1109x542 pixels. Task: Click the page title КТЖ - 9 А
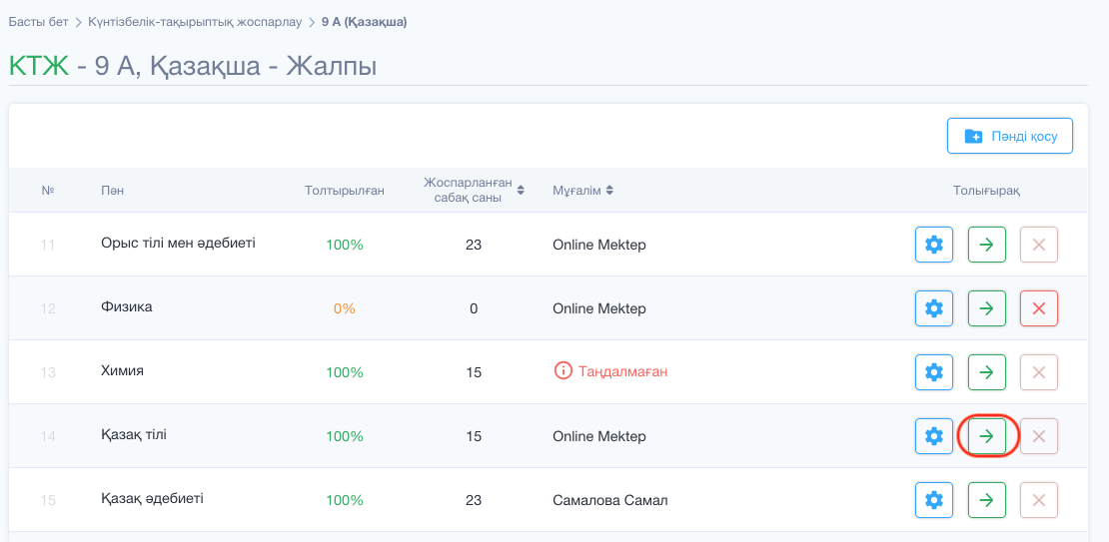[193, 67]
